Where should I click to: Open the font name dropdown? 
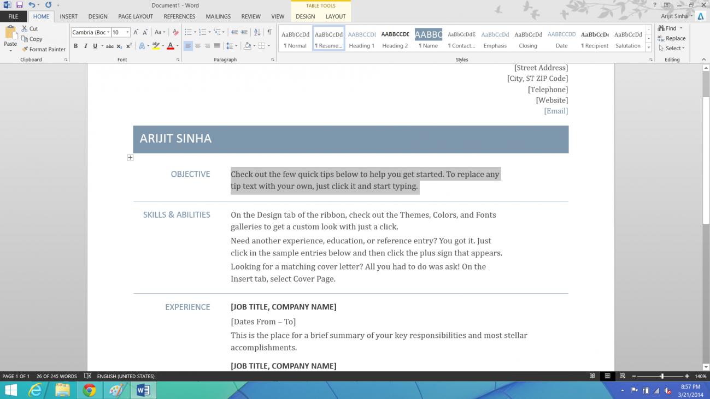click(109, 32)
